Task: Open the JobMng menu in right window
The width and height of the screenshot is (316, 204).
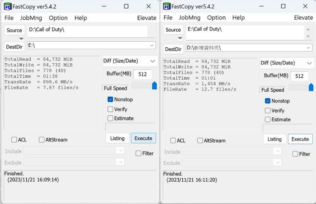Action: coord(190,17)
